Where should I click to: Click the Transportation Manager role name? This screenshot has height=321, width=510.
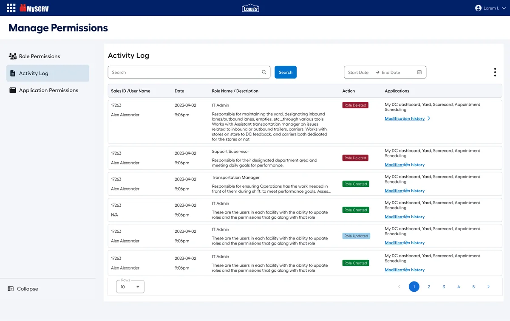click(x=235, y=177)
